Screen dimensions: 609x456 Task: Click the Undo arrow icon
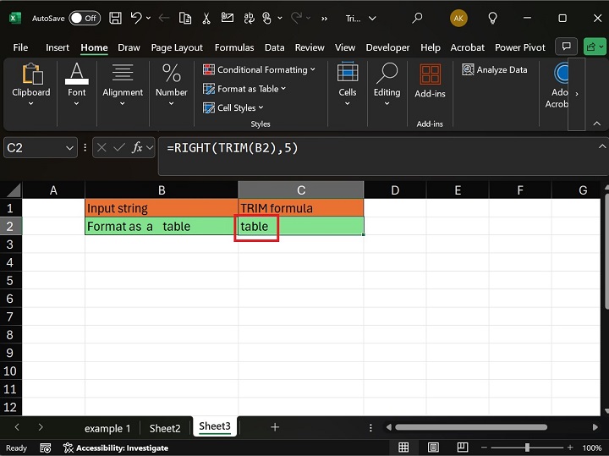click(136, 18)
